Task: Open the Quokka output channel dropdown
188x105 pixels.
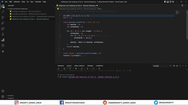Action: pos(162,66)
